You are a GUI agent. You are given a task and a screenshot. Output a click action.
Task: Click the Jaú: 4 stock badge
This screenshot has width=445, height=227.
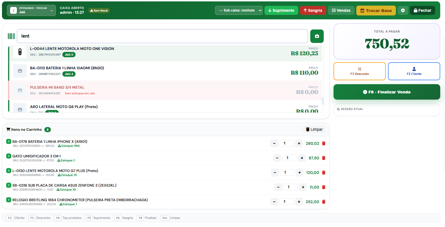(69, 74)
